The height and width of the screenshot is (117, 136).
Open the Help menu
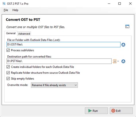15,10
